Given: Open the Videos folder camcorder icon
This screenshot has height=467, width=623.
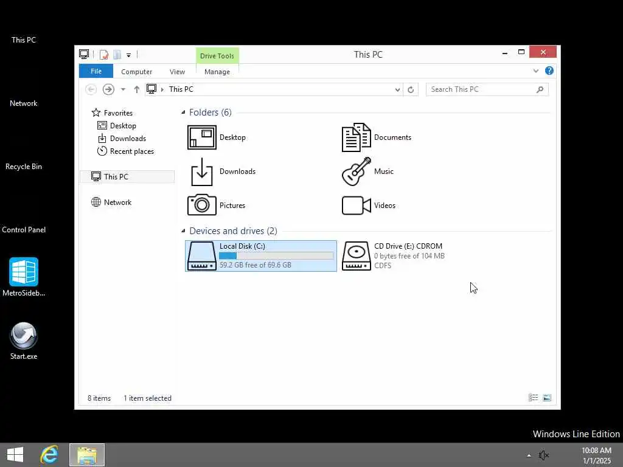Looking at the screenshot, I should (x=357, y=206).
